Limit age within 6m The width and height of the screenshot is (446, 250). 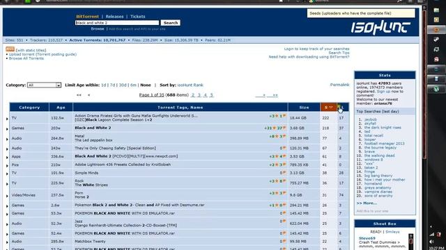click(133, 85)
